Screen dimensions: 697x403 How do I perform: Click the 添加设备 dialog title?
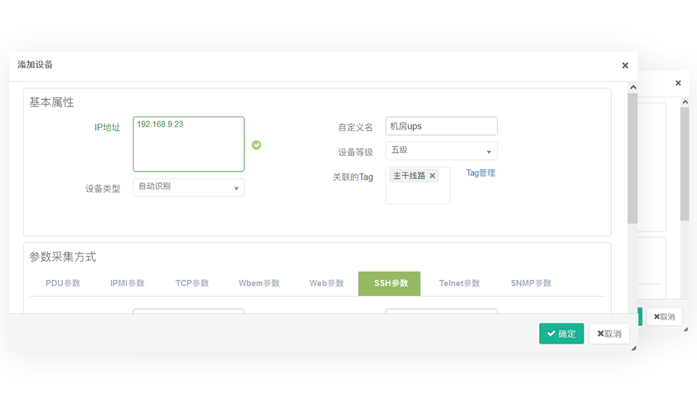tap(35, 65)
